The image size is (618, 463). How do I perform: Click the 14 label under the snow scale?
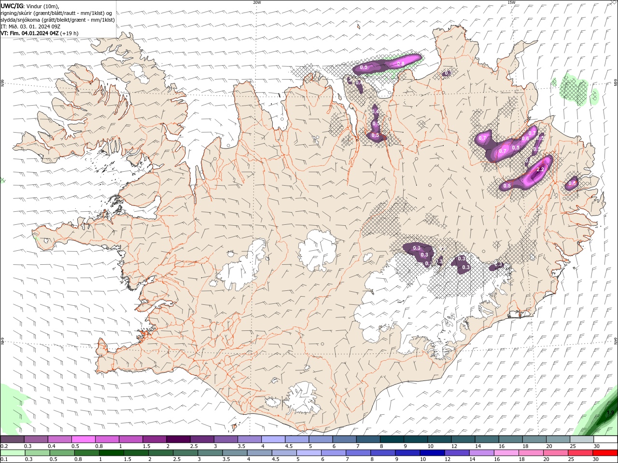(x=478, y=446)
